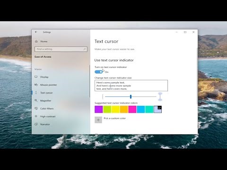Click the Use text cursor indicator heading

coord(114,60)
